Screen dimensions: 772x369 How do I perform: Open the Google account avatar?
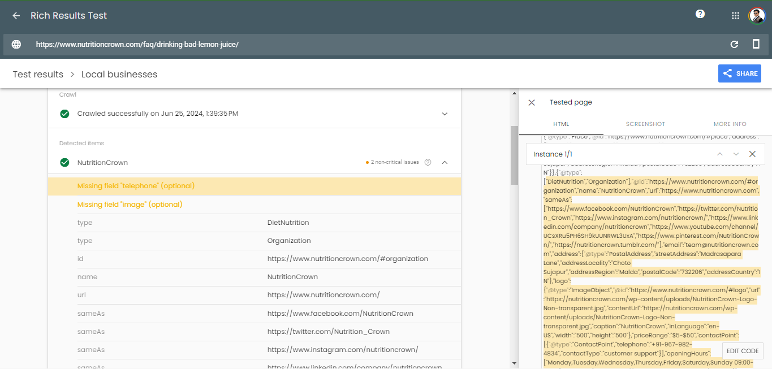point(757,16)
